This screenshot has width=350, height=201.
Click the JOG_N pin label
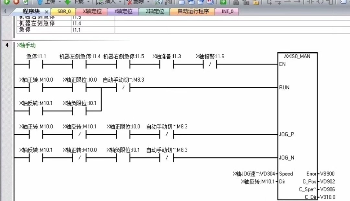pyautogui.click(x=286, y=158)
